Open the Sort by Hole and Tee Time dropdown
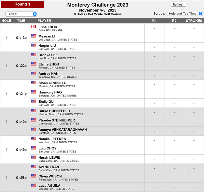 point(185,13)
